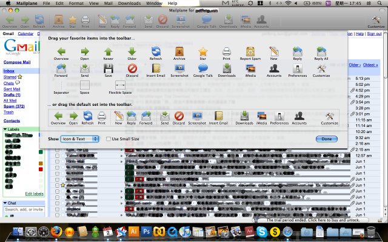Click Google Talk in the main window toolbar
388x242 pixels.
click(x=207, y=22)
